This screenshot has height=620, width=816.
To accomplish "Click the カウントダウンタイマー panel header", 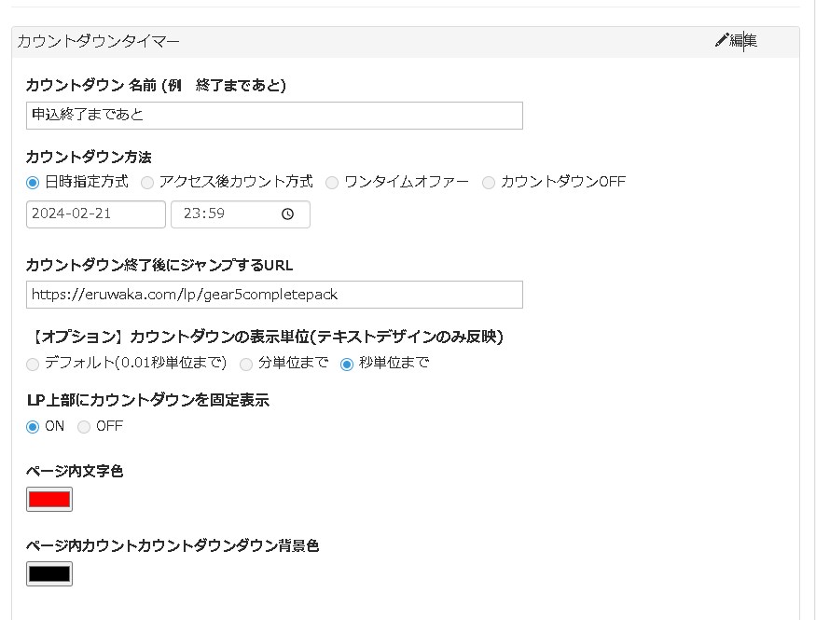I will pos(406,42).
